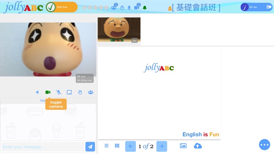Viewport: 274px width, 154px height.
Task: Click the orange lock icon beside class title
Action: [x=170, y=8]
